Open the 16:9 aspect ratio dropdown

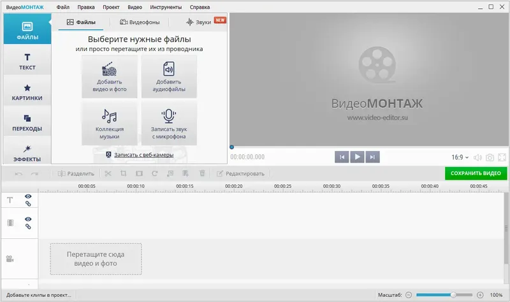click(460, 157)
